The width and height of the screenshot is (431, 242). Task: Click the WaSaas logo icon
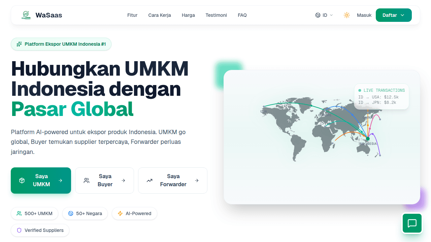click(x=26, y=15)
